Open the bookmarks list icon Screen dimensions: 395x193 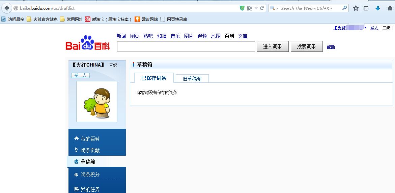366,8
